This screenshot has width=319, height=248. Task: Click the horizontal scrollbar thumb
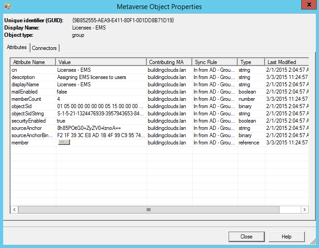[x=148, y=210]
